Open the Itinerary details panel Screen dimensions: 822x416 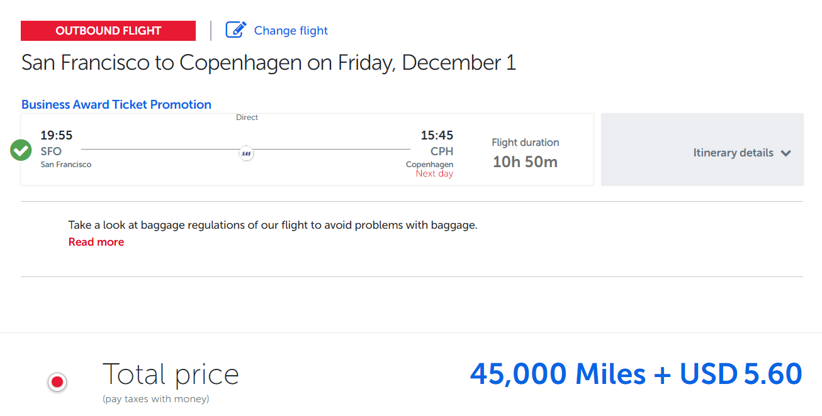click(x=702, y=150)
